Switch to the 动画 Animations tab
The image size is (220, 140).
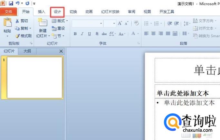(89, 12)
